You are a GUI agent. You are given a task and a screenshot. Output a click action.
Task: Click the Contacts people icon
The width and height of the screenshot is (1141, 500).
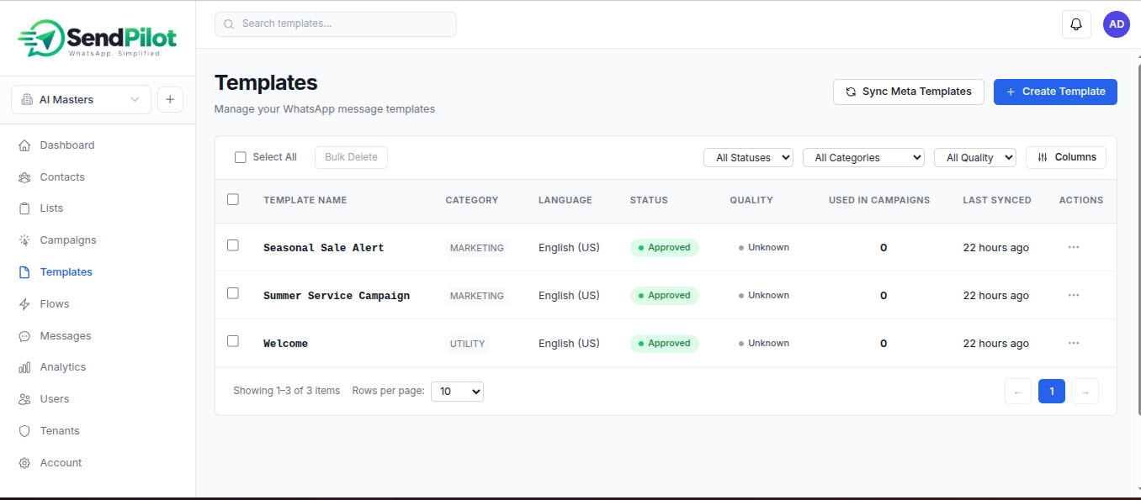(24, 177)
